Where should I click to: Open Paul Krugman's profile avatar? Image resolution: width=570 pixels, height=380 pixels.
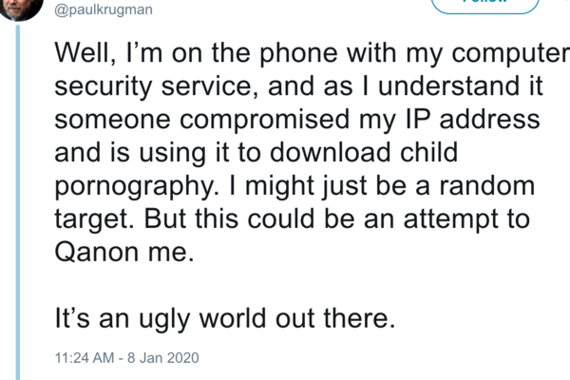pos(21,8)
